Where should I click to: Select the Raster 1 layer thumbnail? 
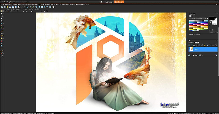coord(192,49)
